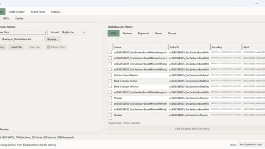
Task: Select NPCs tab in Distribution Filters
Action: coord(113,33)
